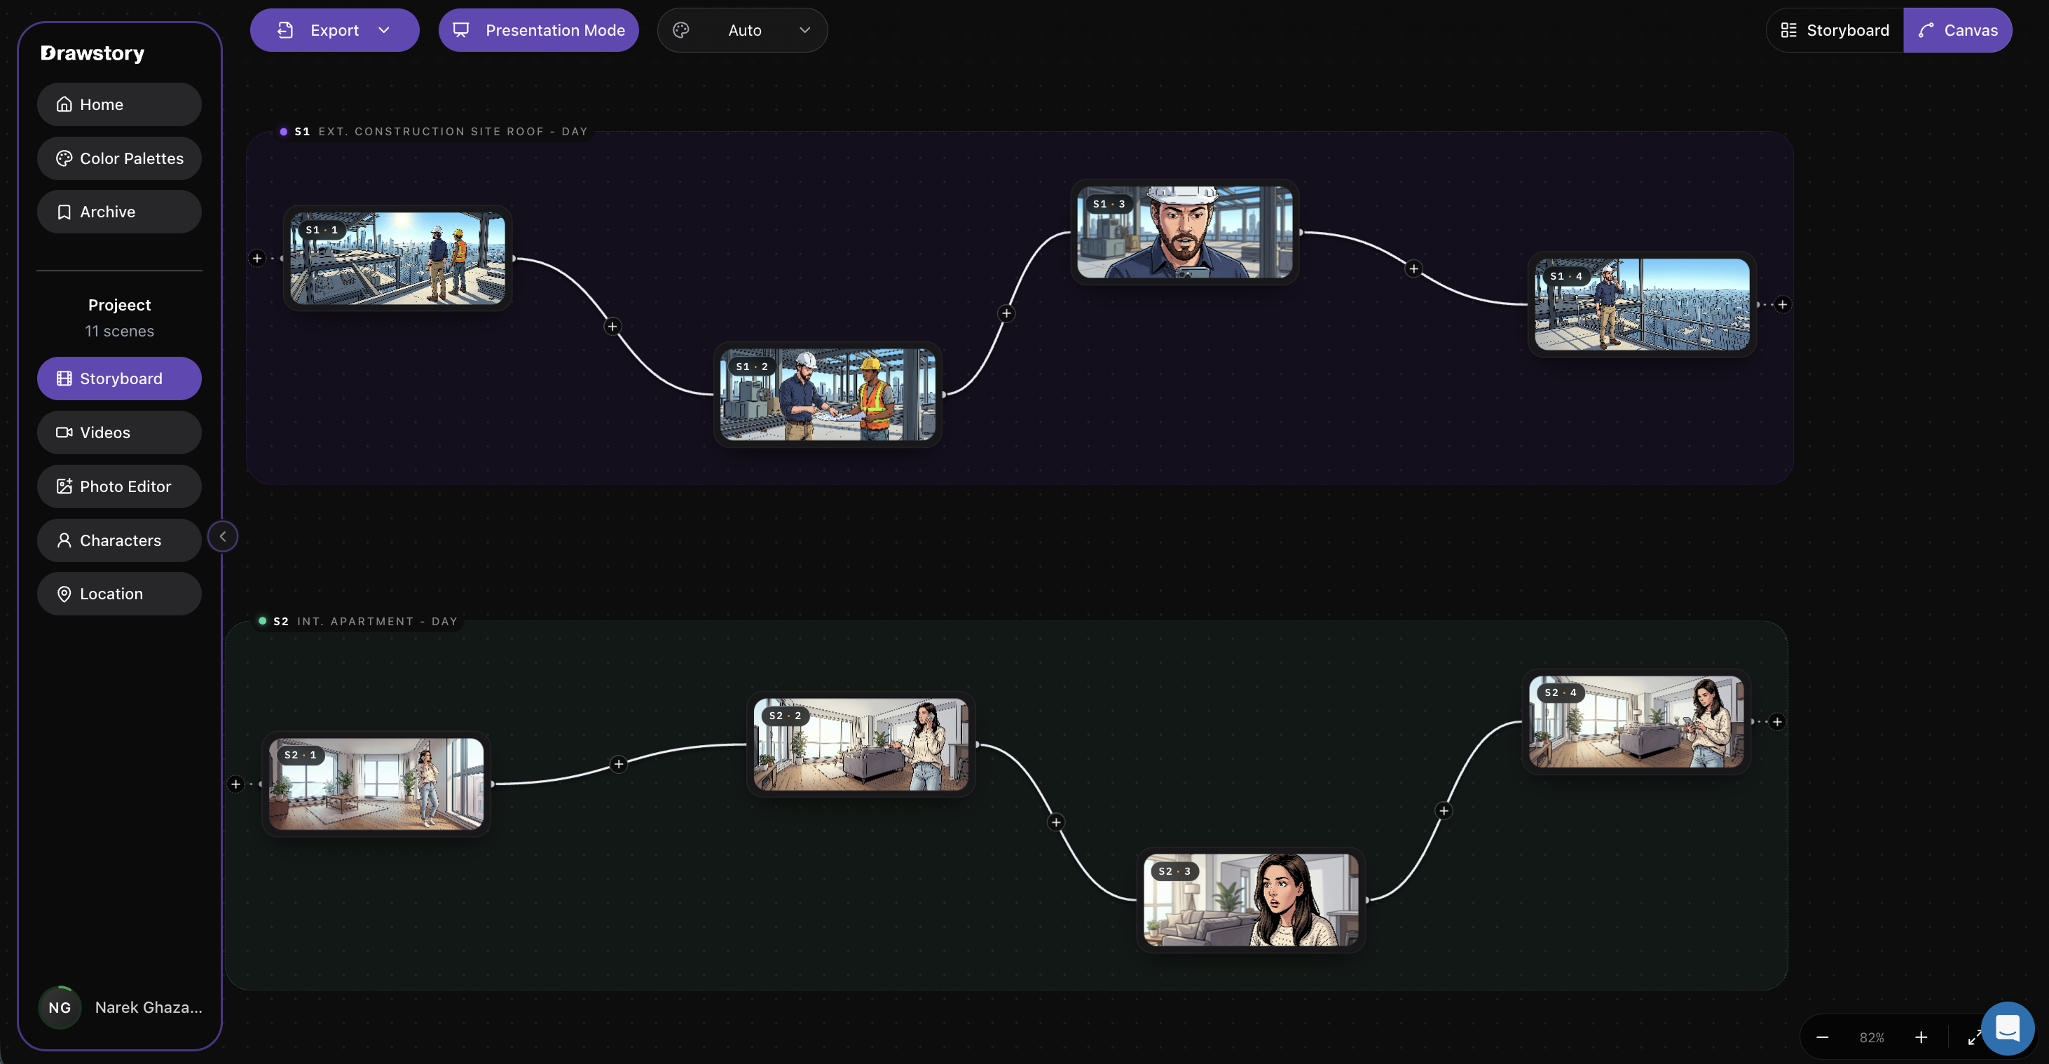The height and width of the screenshot is (1064, 2049).
Task: Add shot between S2 · 2 and S2 · 3
Action: [1056, 823]
